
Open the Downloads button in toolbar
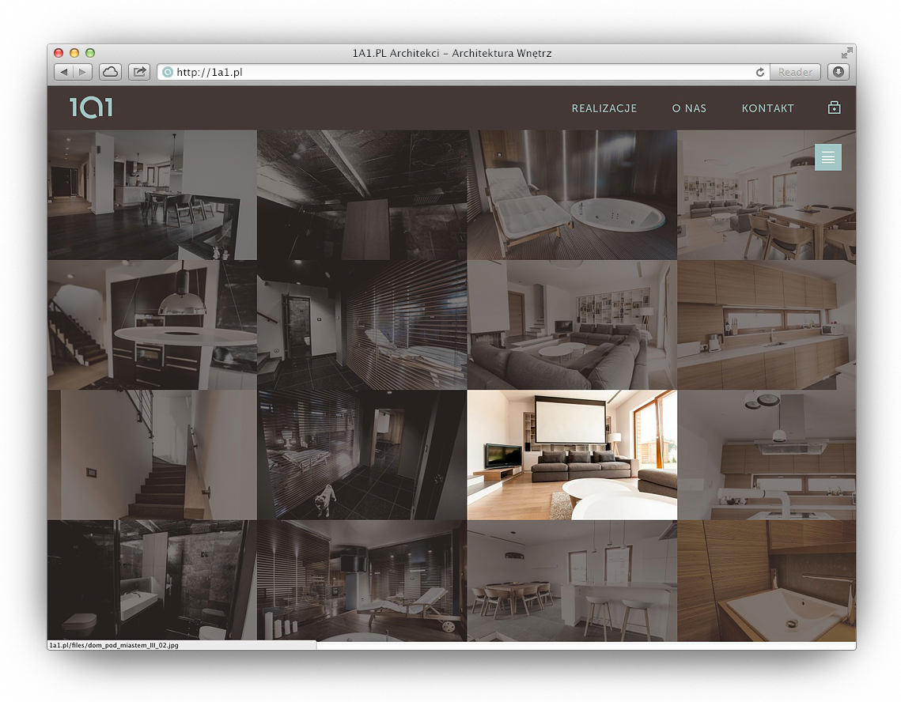839,72
